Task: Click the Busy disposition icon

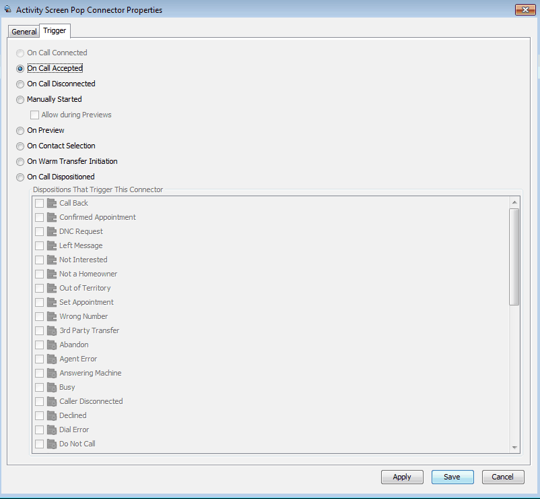Action: click(52, 387)
